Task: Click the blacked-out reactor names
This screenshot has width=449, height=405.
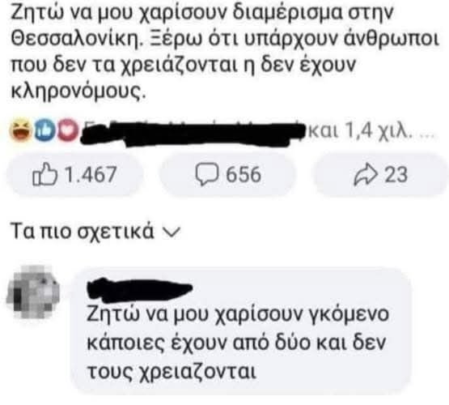Action: pyautogui.click(x=193, y=133)
